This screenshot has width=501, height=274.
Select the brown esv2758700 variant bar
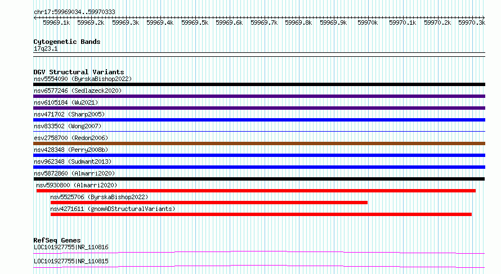[x=259, y=143]
